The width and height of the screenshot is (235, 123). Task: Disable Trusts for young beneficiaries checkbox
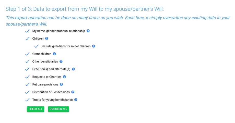[27, 100]
